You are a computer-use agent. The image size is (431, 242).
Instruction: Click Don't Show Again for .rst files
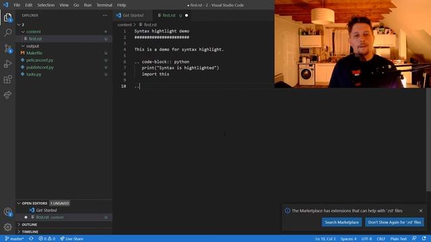click(x=395, y=223)
